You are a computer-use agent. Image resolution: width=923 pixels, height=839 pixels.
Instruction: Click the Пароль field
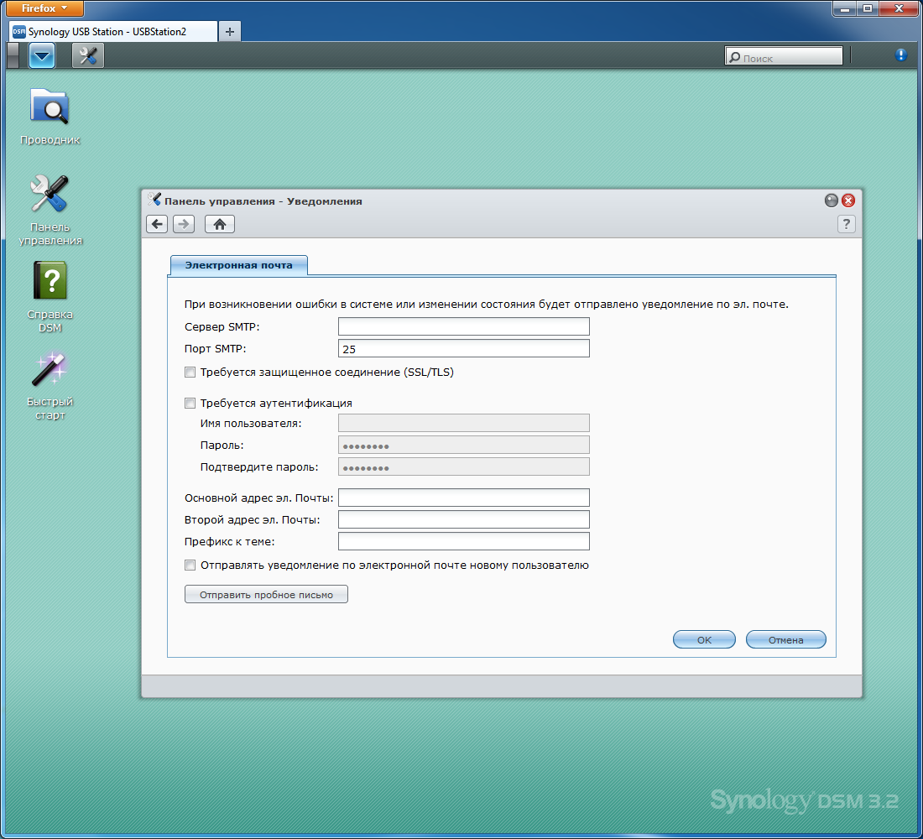tap(464, 445)
